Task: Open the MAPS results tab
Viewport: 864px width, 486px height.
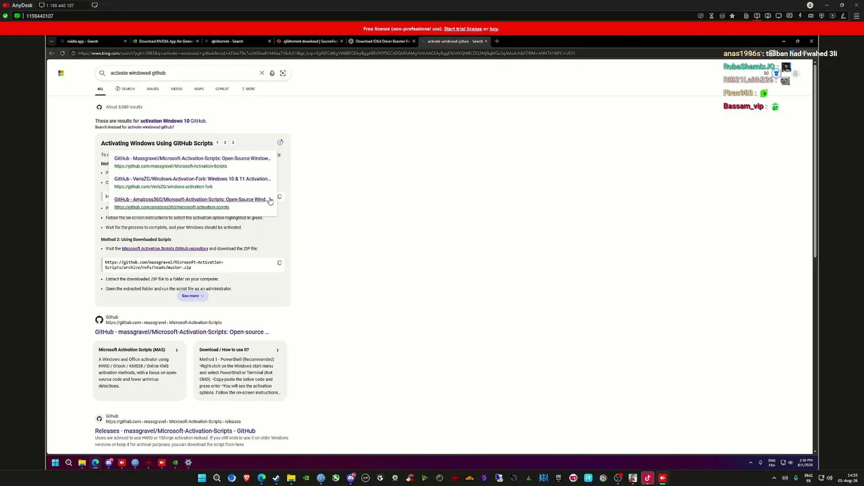Action: (198, 89)
